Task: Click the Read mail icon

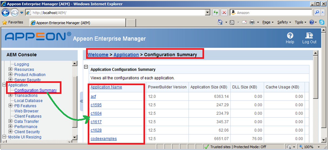Action: point(244,22)
